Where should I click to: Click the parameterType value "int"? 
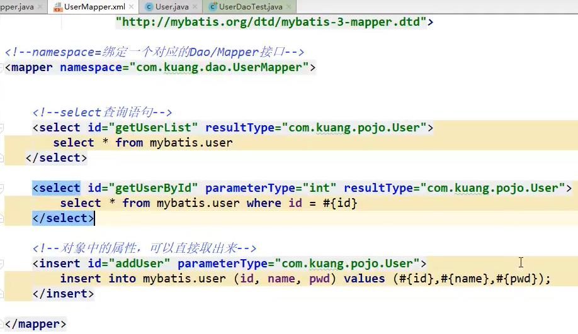[319, 188]
